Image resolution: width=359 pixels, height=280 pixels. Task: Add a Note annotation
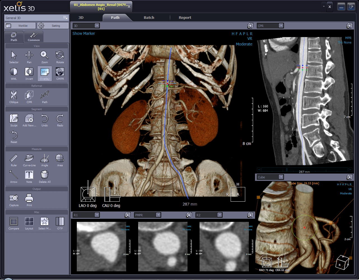pyautogui.click(x=29, y=177)
